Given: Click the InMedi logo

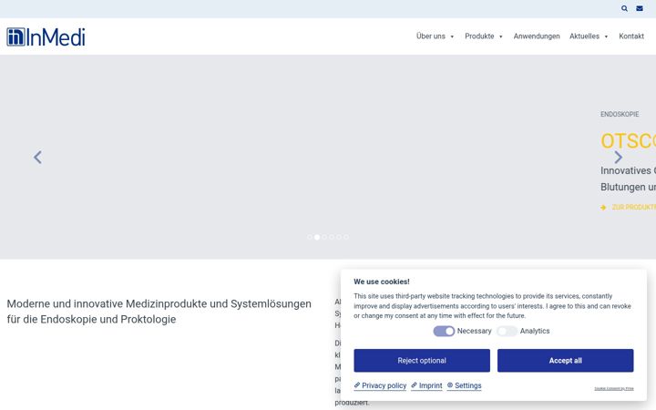Looking at the screenshot, I should click(46, 36).
